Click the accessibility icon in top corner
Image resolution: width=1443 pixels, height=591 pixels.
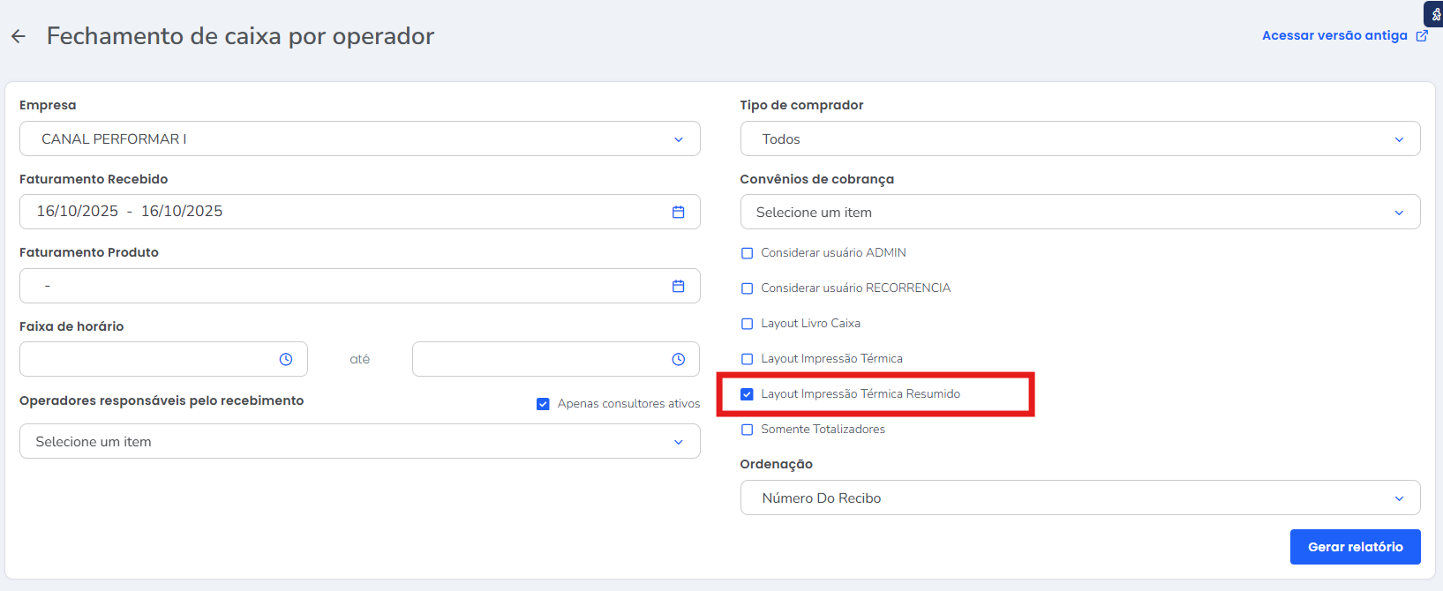pyautogui.click(x=1435, y=13)
